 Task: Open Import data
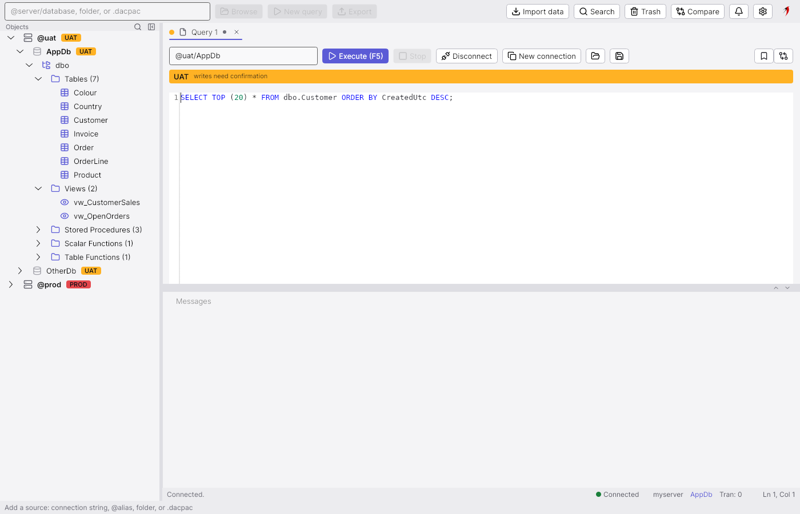pos(538,11)
